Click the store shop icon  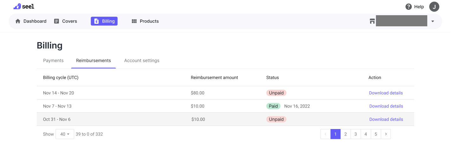(372, 21)
